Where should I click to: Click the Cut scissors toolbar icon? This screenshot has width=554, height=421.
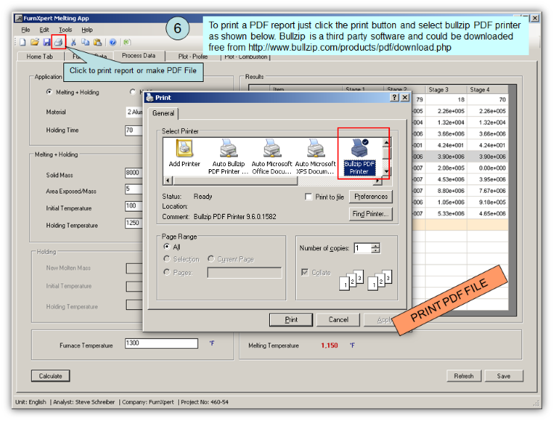click(x=74, y=42)
